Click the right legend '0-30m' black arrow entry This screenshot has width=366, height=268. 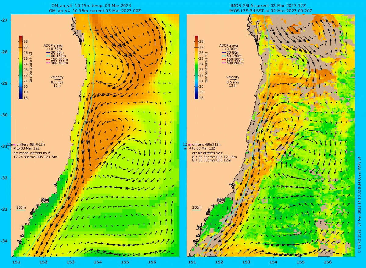[230, 49]
